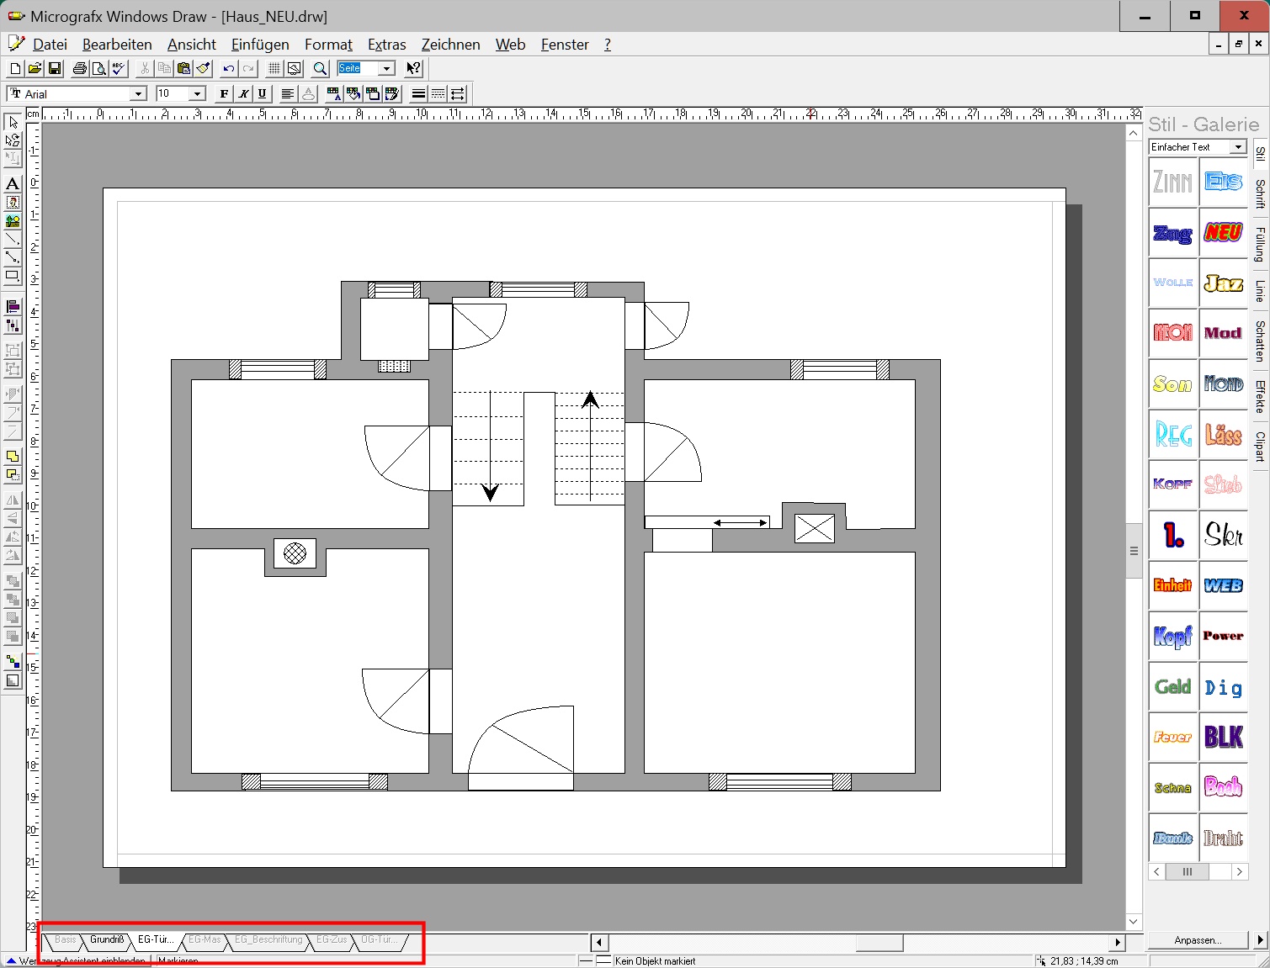Save the drawing with the floppy disk icon
This screenshot has height=968, width=1270.
[55, 69]
